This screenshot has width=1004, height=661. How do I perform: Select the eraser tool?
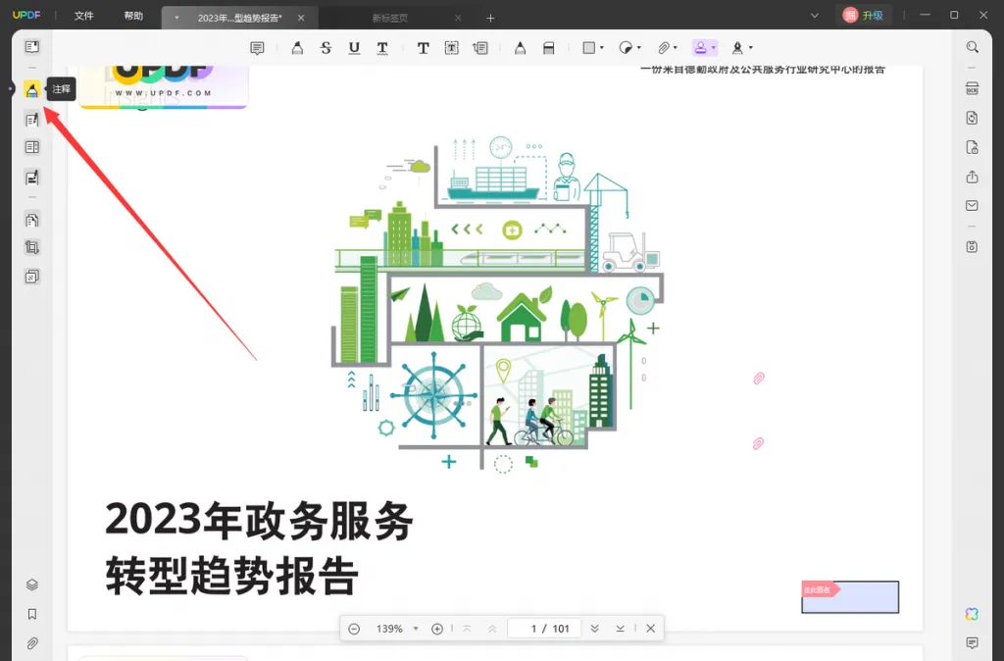click(549, 48)
